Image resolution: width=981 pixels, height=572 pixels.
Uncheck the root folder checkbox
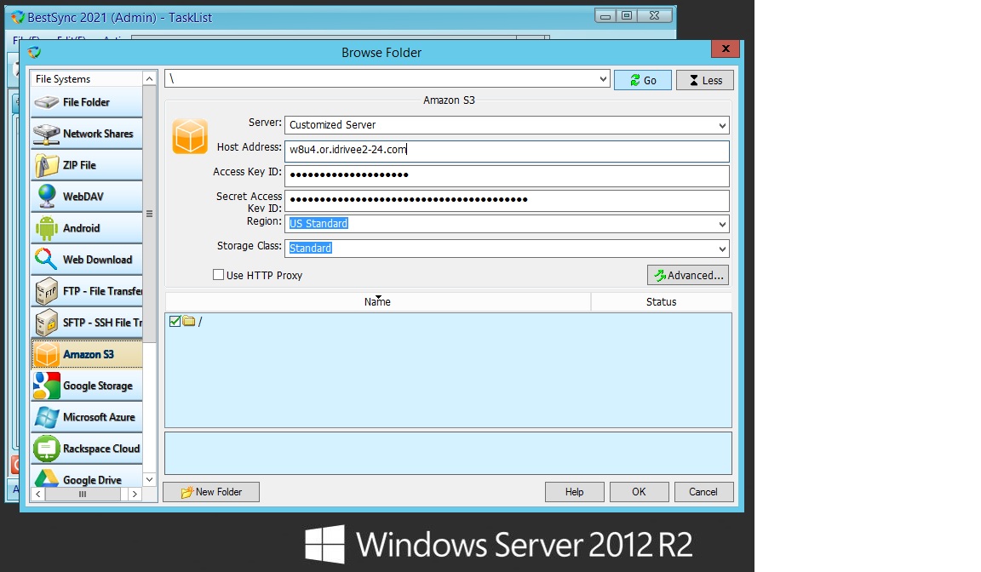[x=175, y=321]
